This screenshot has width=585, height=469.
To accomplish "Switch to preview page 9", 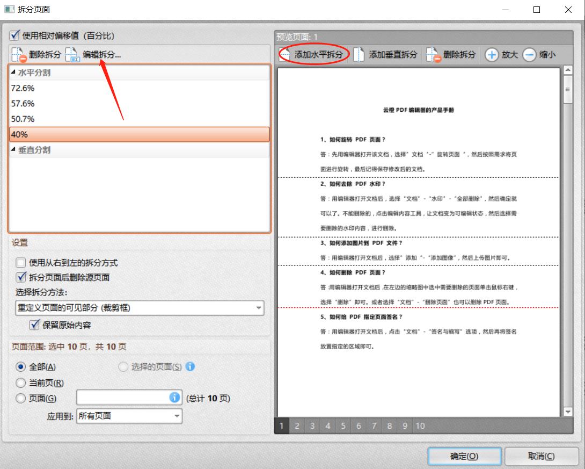I will tap(405, 425).
